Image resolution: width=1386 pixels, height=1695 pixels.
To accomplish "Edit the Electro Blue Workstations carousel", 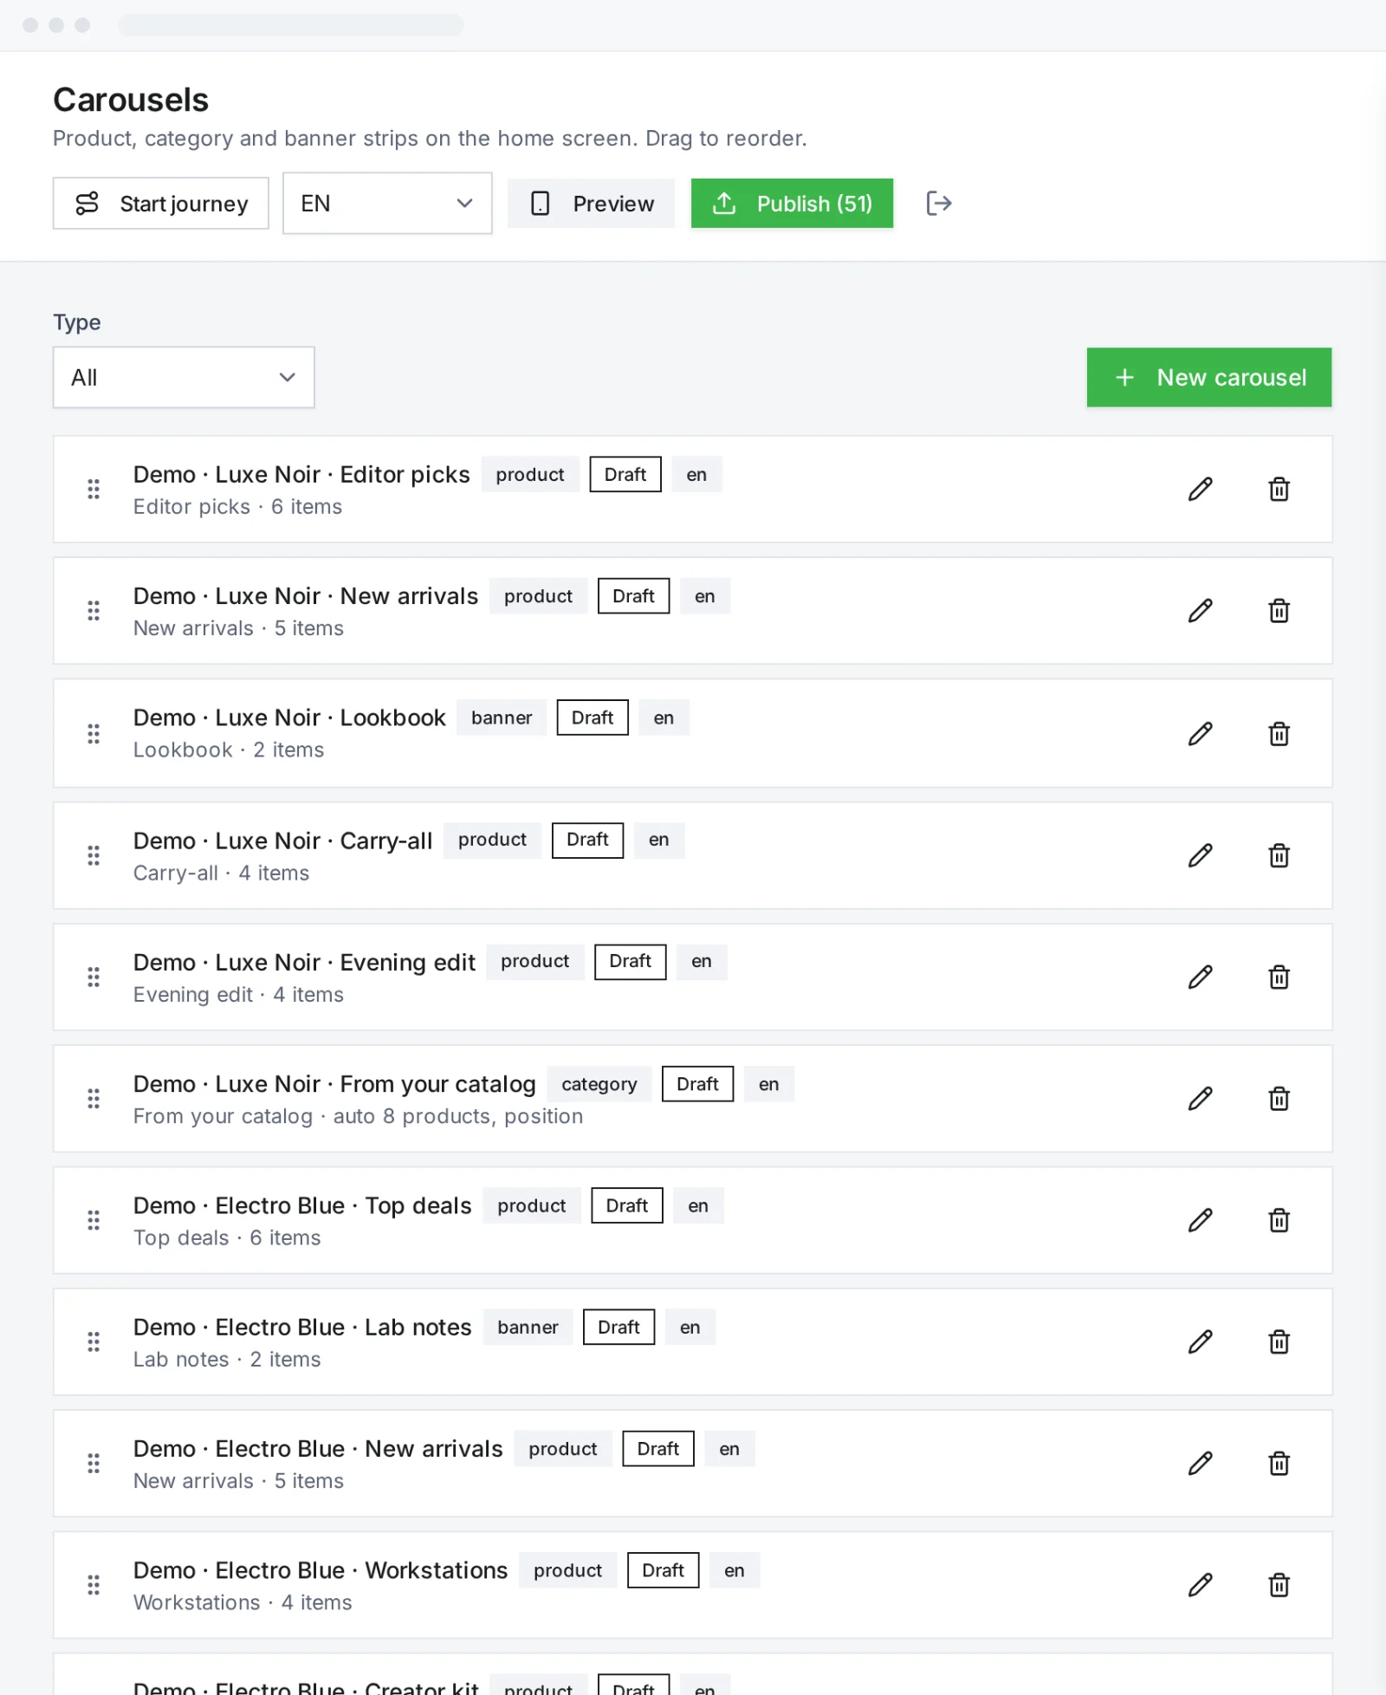I will [1200, 1586].
